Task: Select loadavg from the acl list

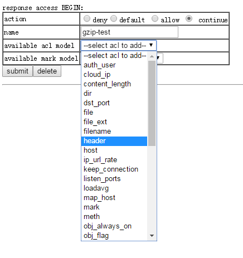Action: 114,188
